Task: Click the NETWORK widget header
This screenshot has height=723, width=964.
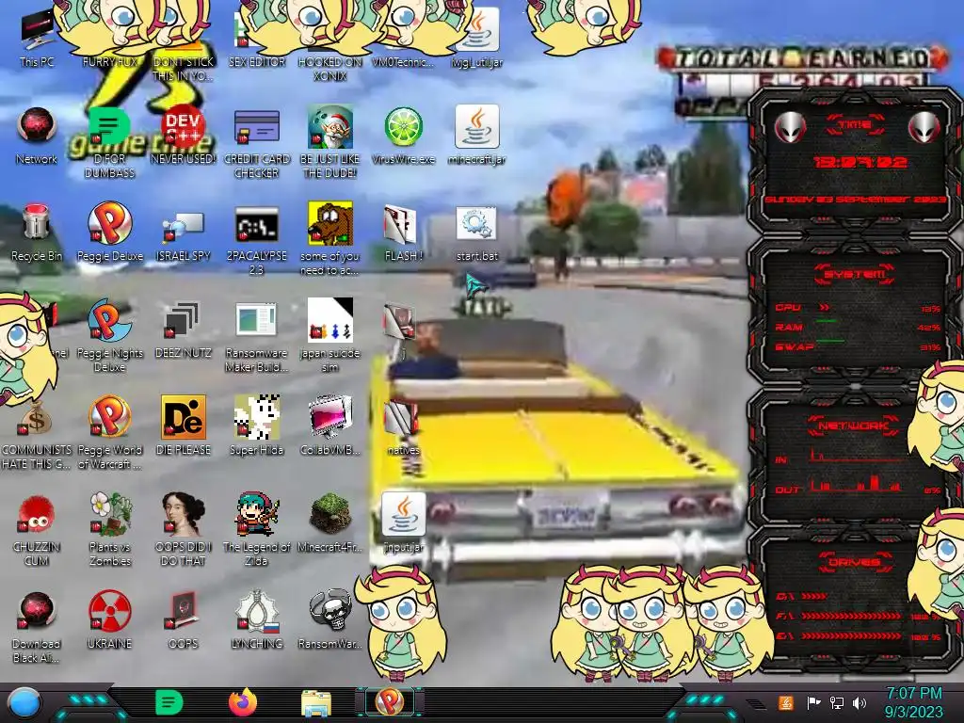Action: pos(854,425)
